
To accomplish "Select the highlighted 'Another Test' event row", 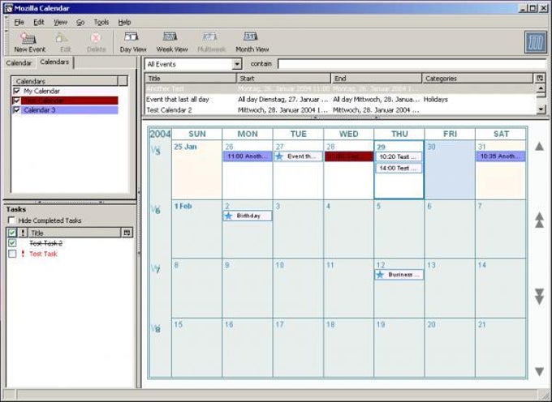I will click(340, 88).
